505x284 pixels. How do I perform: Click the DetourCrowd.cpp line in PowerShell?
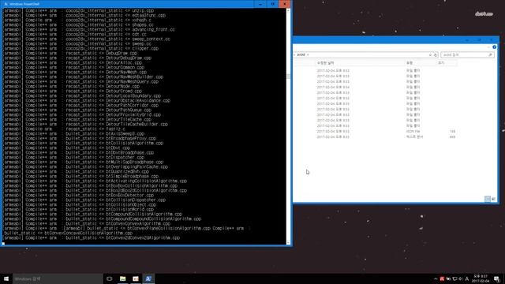click(73, 92)
